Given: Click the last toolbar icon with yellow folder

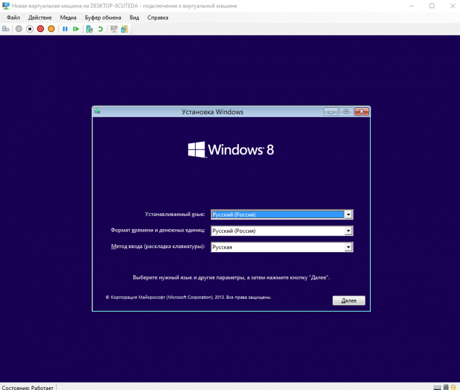Looking at the screenshot, I should coord(125,29).
